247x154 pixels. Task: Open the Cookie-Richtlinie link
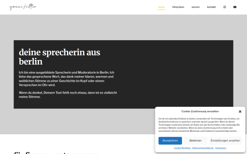[182, 148]
